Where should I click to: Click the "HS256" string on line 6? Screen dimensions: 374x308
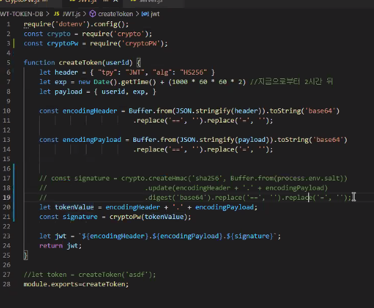[194, 72]
